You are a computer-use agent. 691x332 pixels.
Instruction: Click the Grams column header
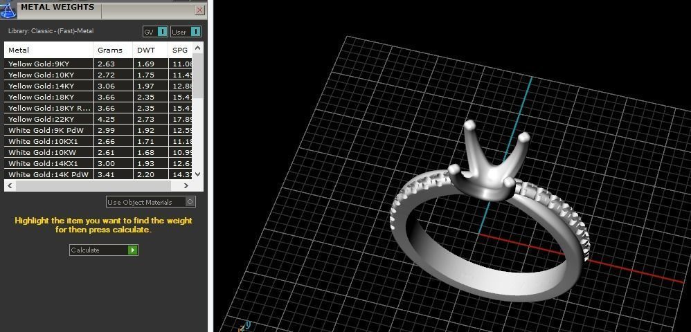click(114, 50)
